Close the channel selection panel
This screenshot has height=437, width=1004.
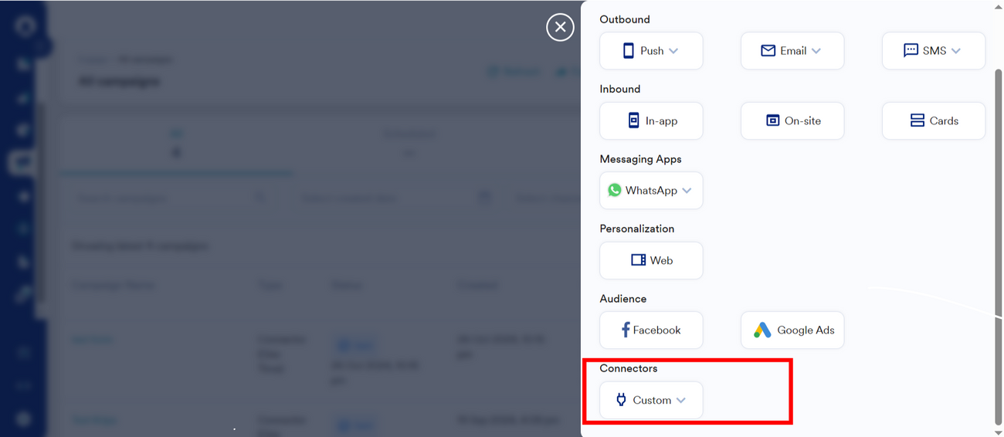pos(560,28)
